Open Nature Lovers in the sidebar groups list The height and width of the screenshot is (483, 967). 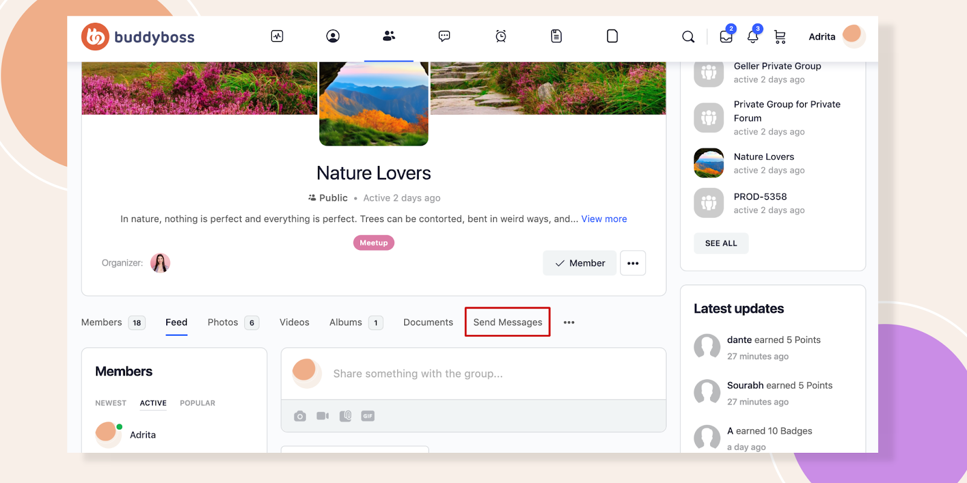[x=764, y=157]
